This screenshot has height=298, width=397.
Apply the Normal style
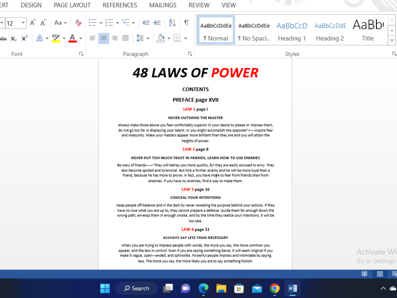tap(216, 30)
